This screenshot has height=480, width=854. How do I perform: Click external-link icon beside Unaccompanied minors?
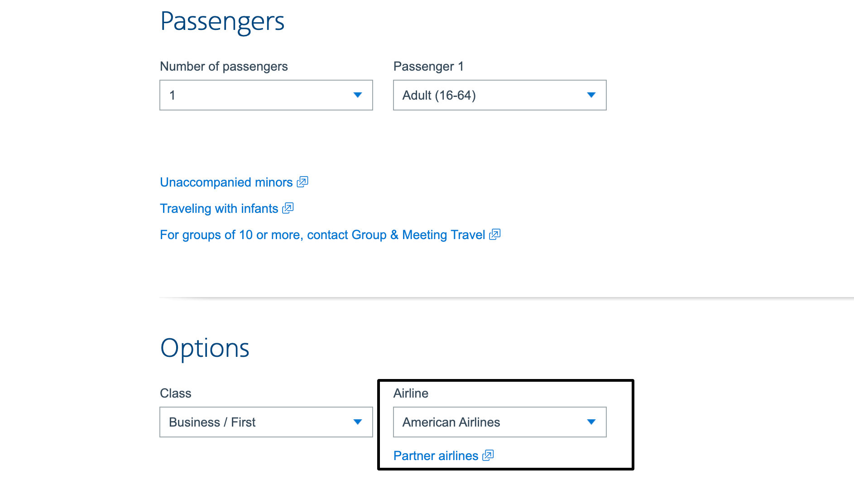click(x=302, y=182)
